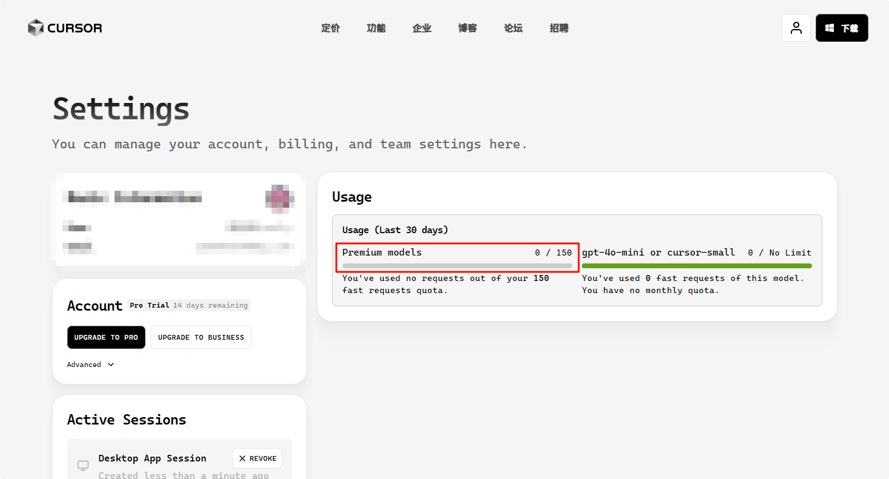Click the '0 / No Limit' value
Screen dimensions: 889x479
[780, 253]
